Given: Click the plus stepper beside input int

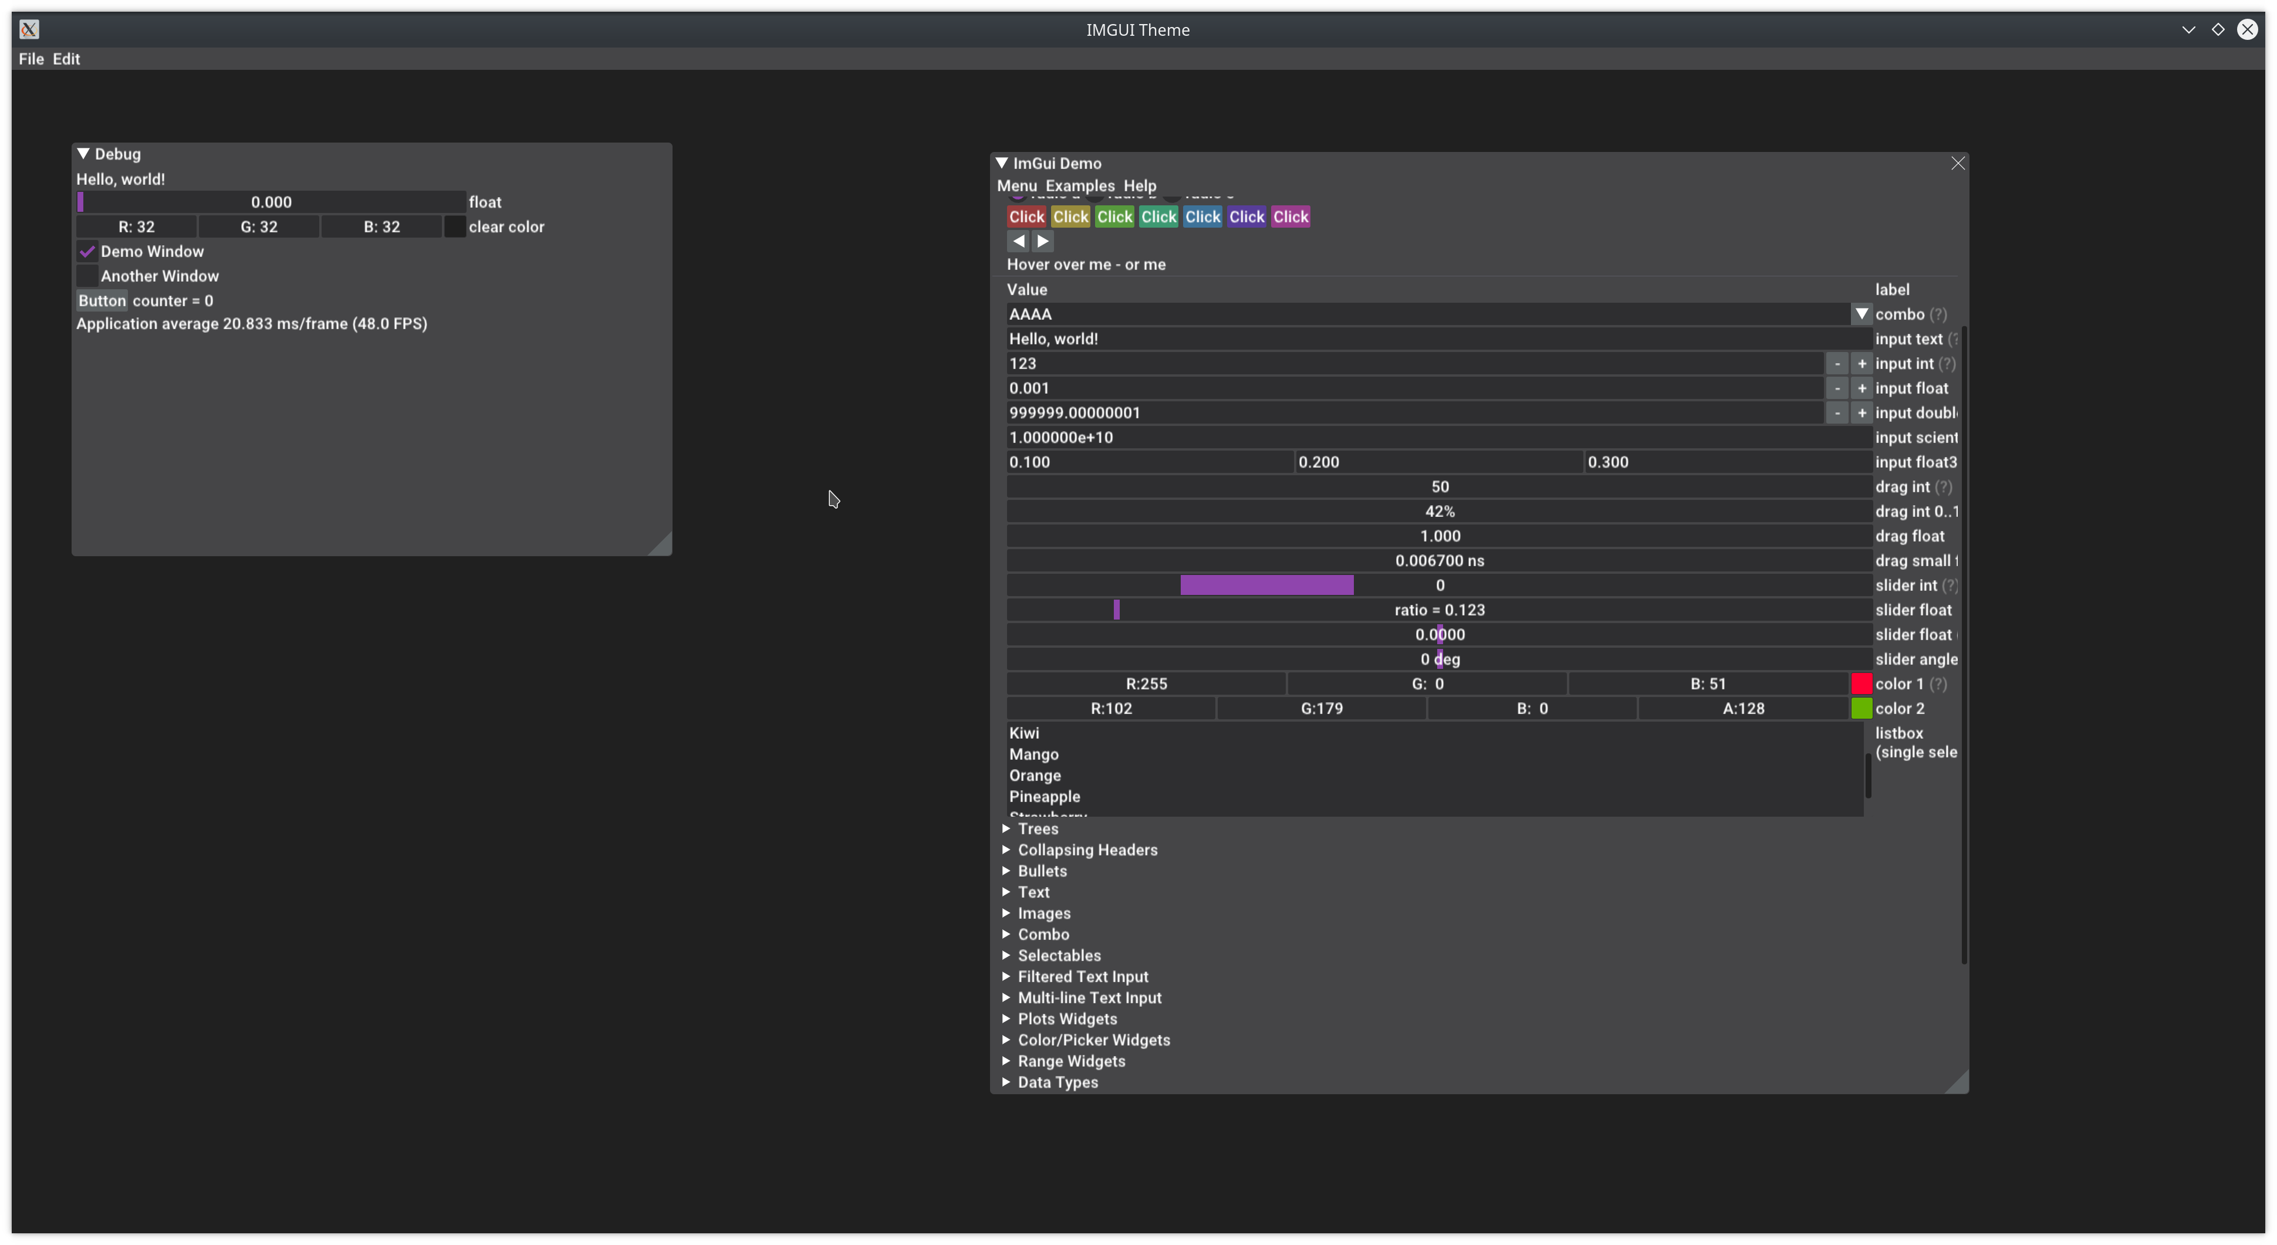Looking at the screenshot, I should click(1861, 363).
